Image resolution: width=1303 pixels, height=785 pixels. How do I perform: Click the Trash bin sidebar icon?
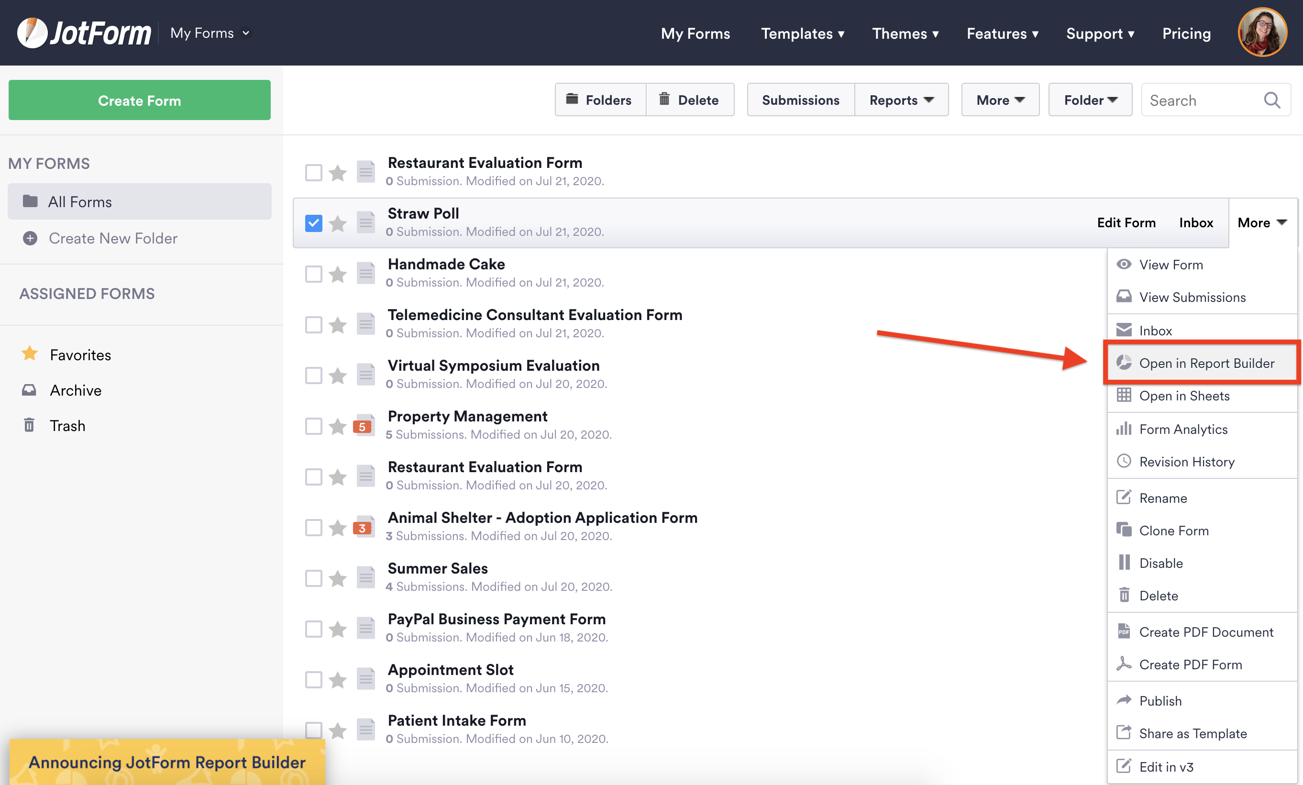click(x=29, y=425)
